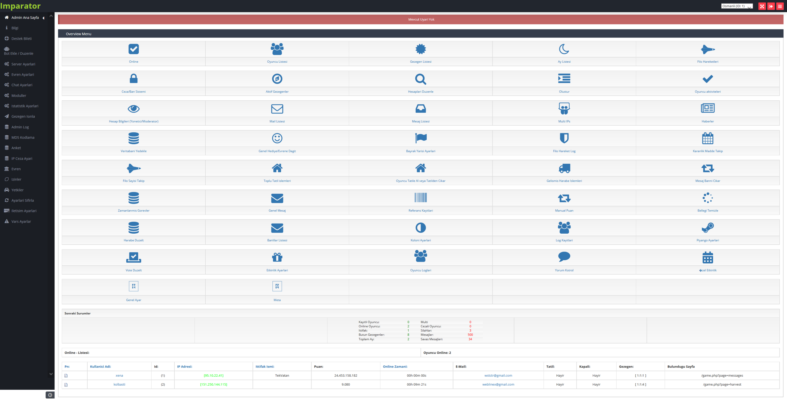Open the Karanlik Madde Takip calendar icon
Image resolution: width=787 pixels, height=420 pixels.
pos(707,138)
